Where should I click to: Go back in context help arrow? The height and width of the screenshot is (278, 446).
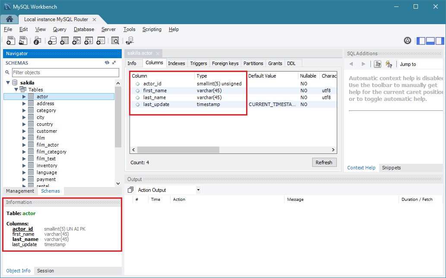[x=351, y=64]
